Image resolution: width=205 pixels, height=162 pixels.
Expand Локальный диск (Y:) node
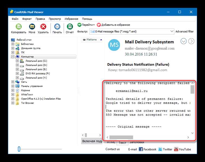[x=17, y=78]
